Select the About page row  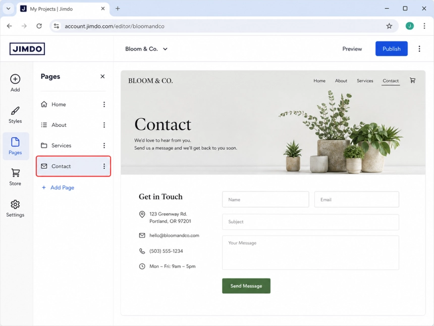click(x=73, y=125)
